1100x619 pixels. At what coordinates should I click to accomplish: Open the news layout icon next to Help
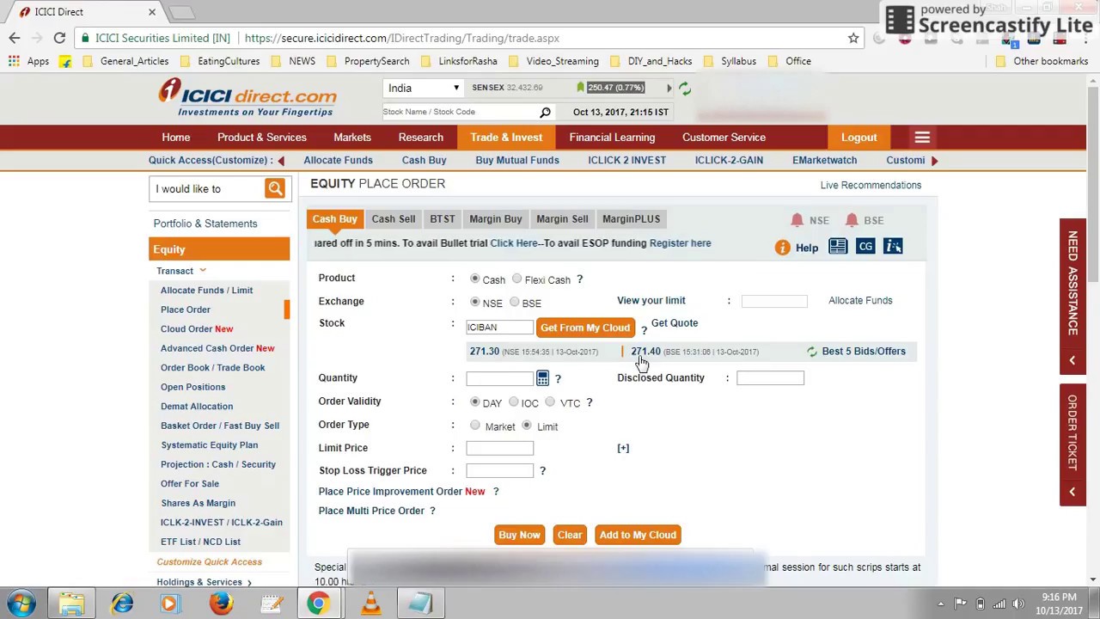(838, 247)
